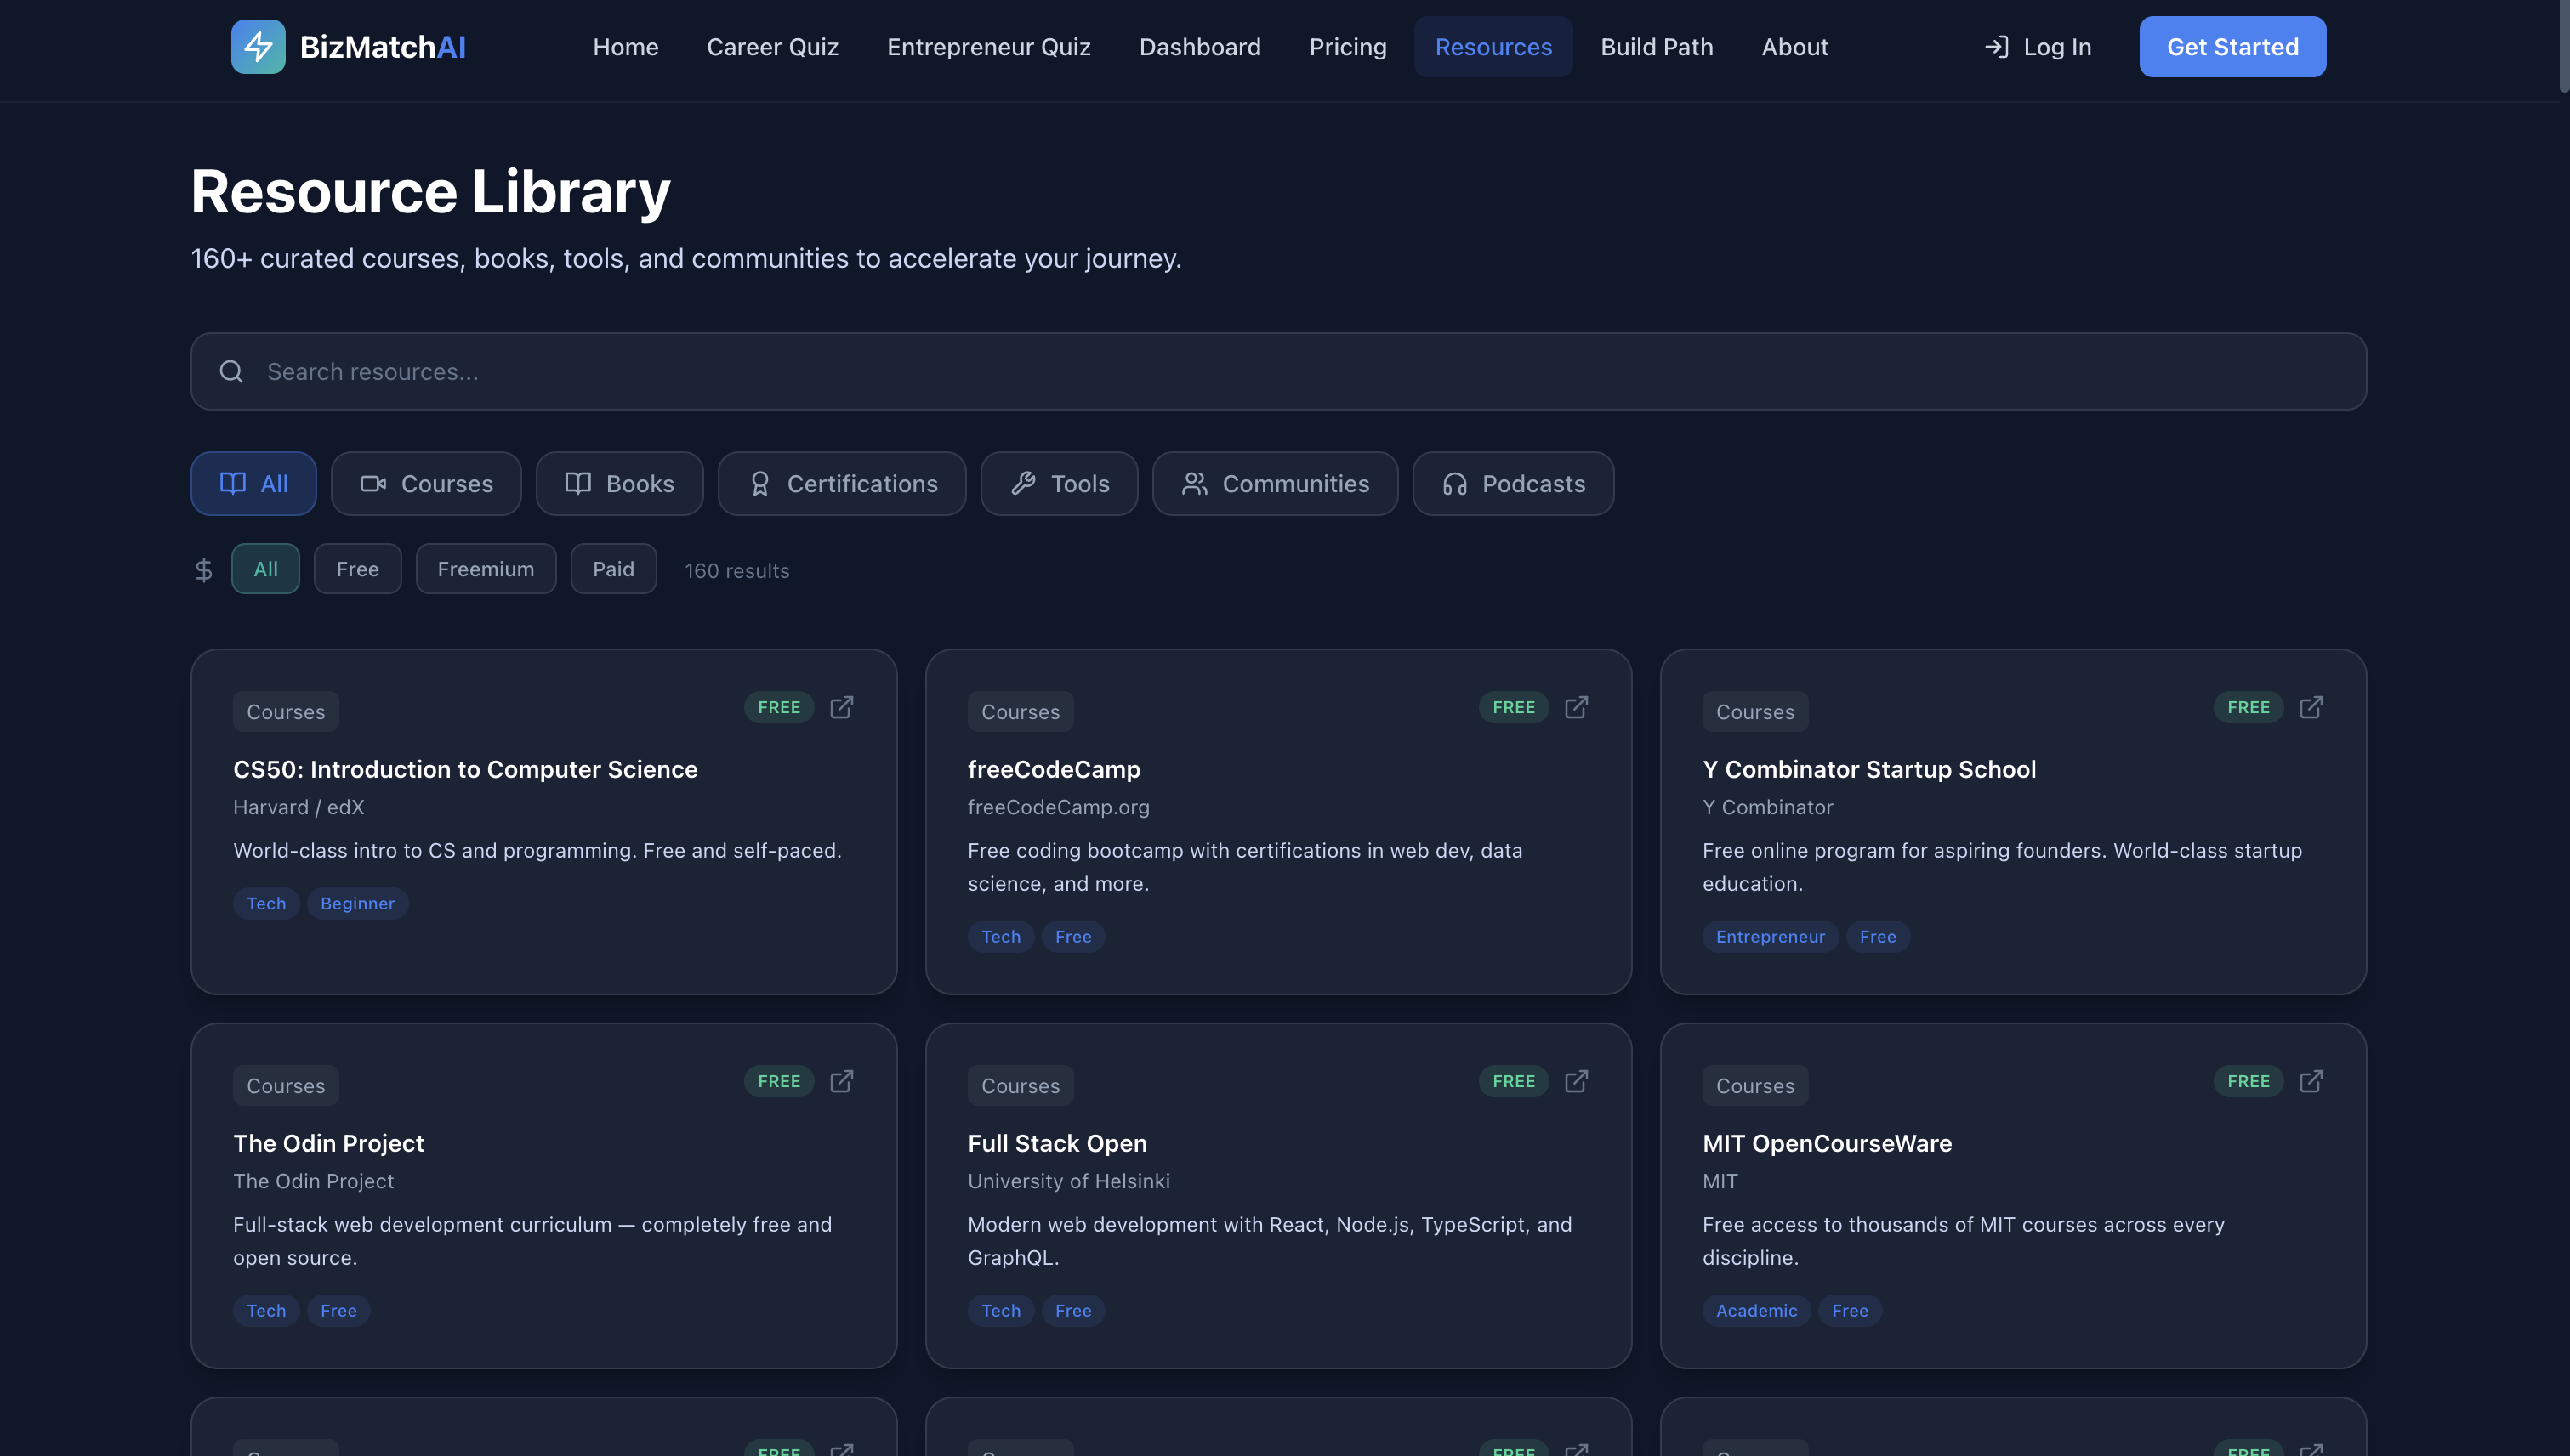Open Full Stack Open external link icon
The width and height of the screenshot is (2570, 1456).
(1576, 1081)
